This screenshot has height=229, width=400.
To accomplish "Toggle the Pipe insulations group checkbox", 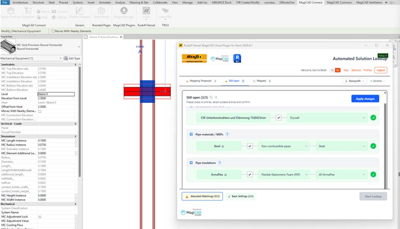I will pos(191,162).
